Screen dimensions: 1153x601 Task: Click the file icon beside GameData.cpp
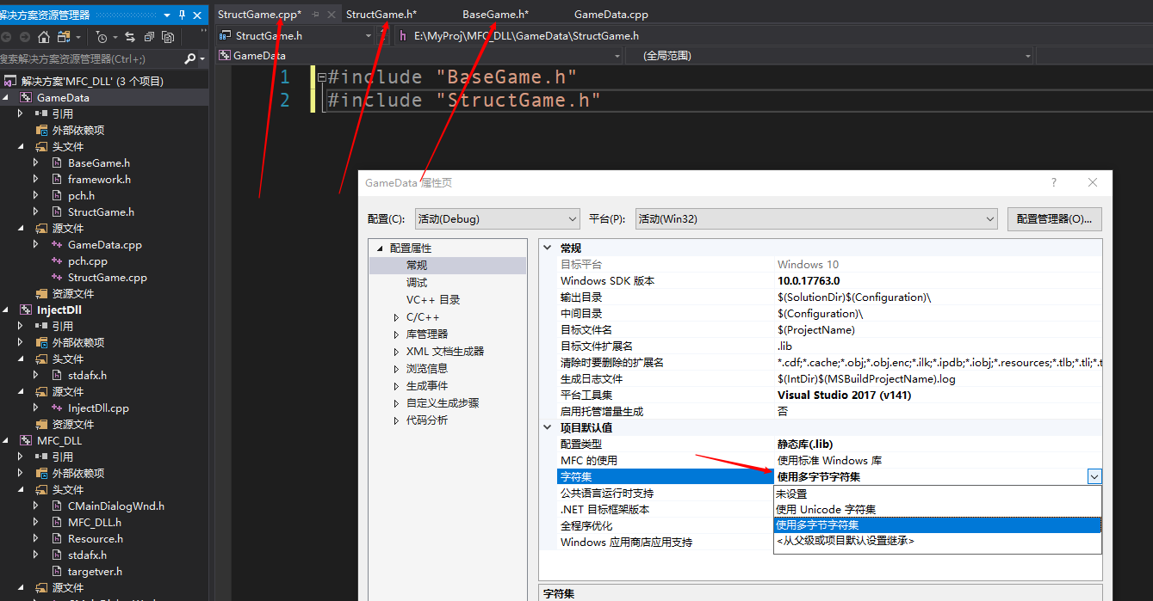pyautogui.click(x=57, y=244)
